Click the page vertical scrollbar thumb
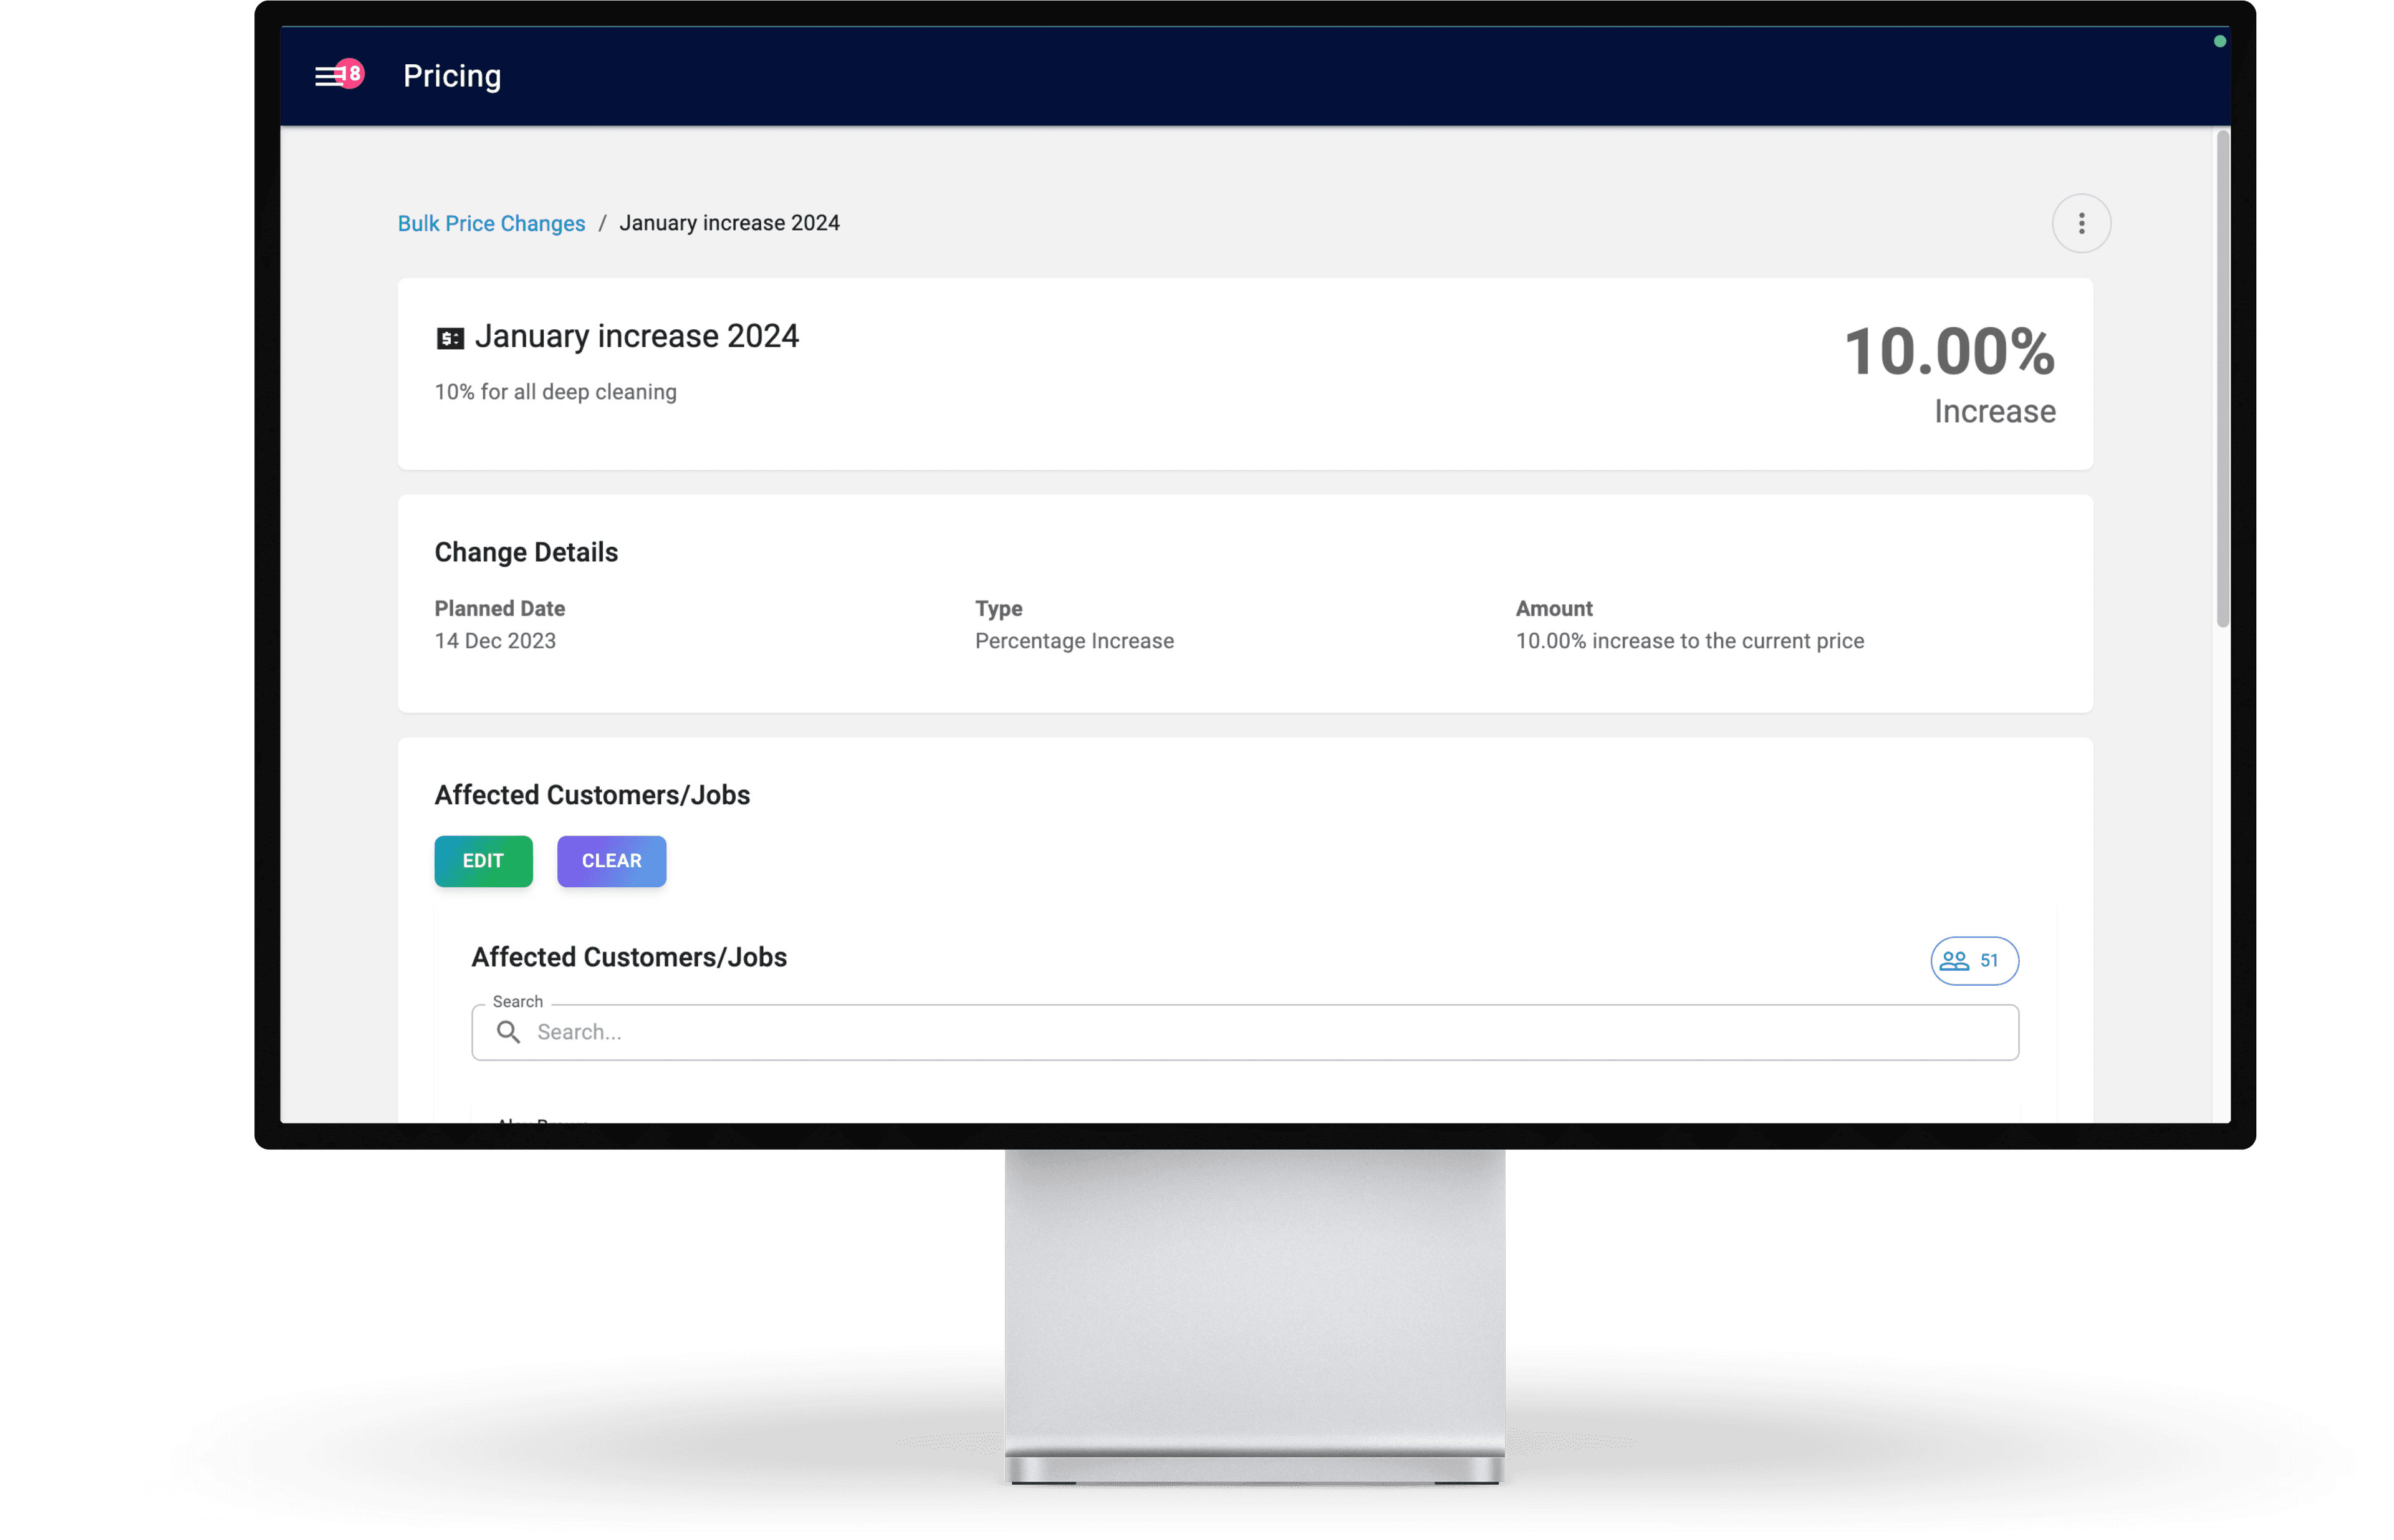The width and height of the screenshot is (2394, 1540). (2222, 378)
